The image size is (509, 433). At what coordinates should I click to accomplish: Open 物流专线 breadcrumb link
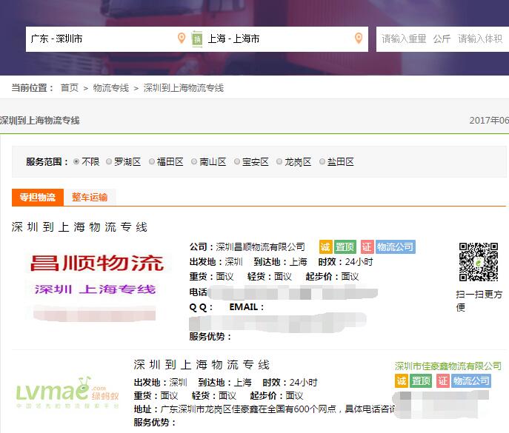click(x=111, y=88)
